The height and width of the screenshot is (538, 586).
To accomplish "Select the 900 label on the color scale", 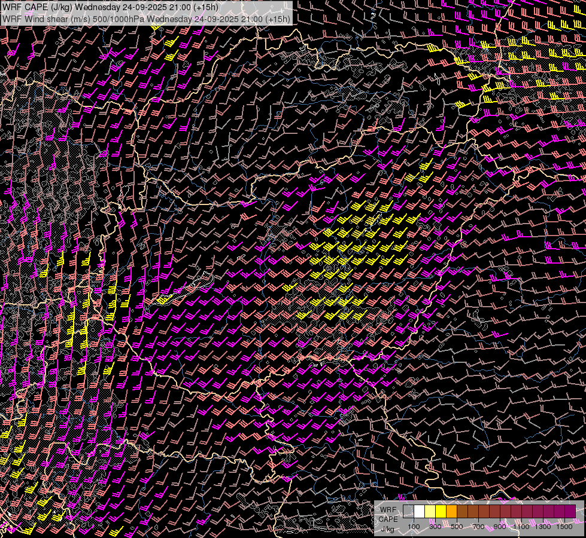I will coord(500,527).
